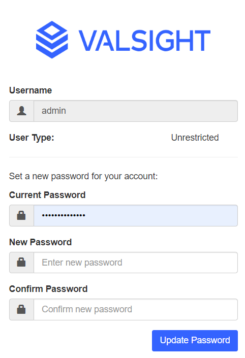Click the Unrestricted user type value
245x358 pixels.
tap(195, 138)
